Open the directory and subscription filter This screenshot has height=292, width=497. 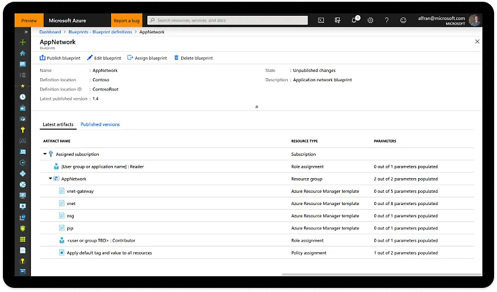point(337,20)
